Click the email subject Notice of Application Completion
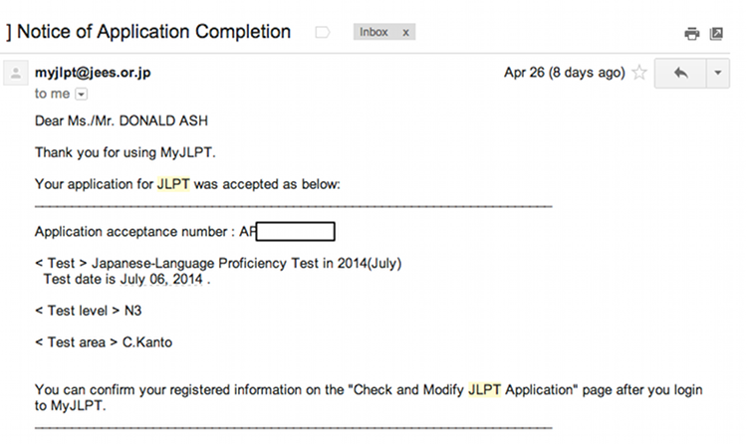Image resolution: width=747 pixels, height=444 pixels. (153, 32)
